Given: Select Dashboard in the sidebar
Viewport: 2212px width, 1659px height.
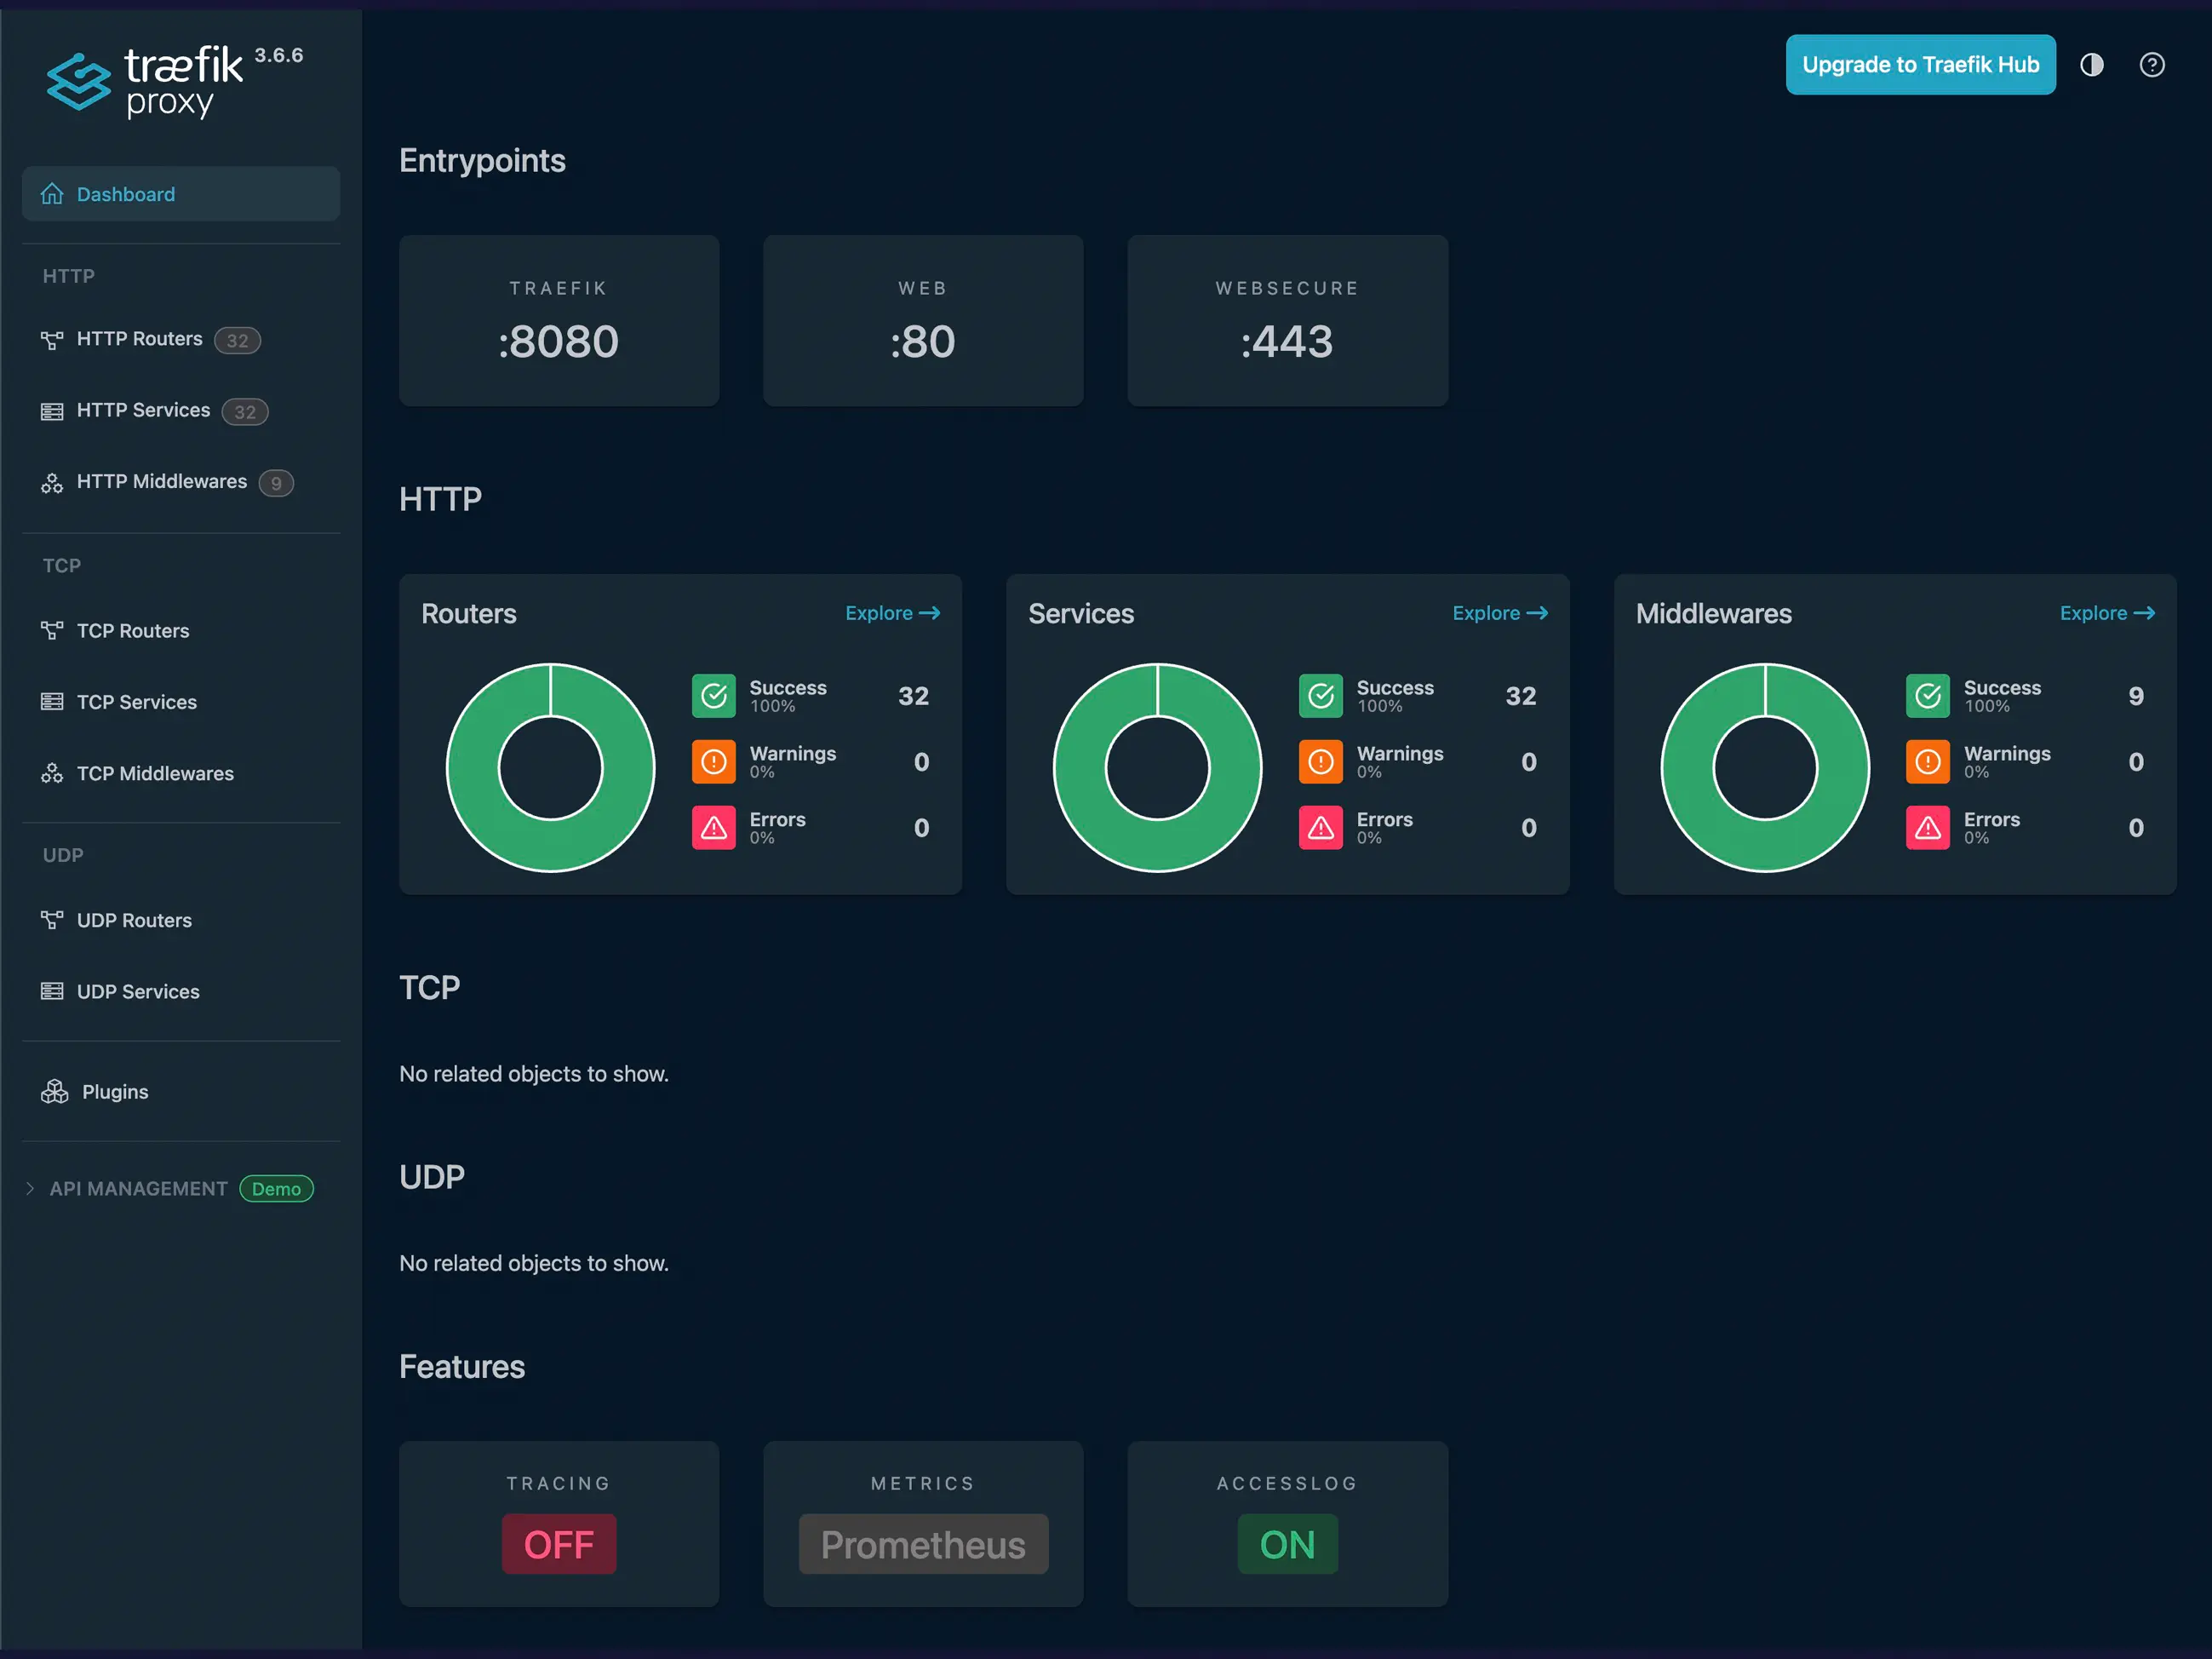Looking at the screenshot, I should [125, 193].
